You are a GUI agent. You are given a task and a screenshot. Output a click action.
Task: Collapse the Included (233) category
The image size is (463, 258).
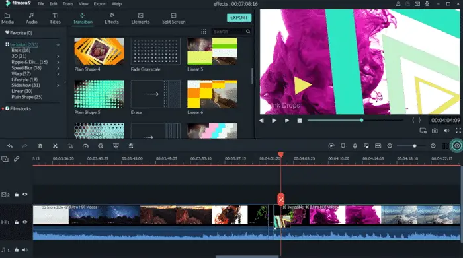click(58, 45)
